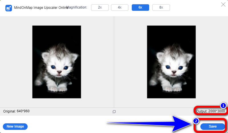Click the numbered badge 1 marker
Image resolution: width=228 pixels, height=133 pixels.
(x=223, y=105)
